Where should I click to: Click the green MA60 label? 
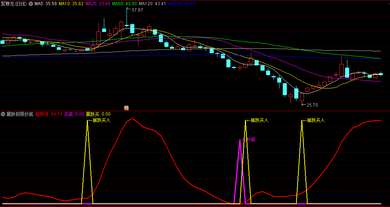[124, 4]
